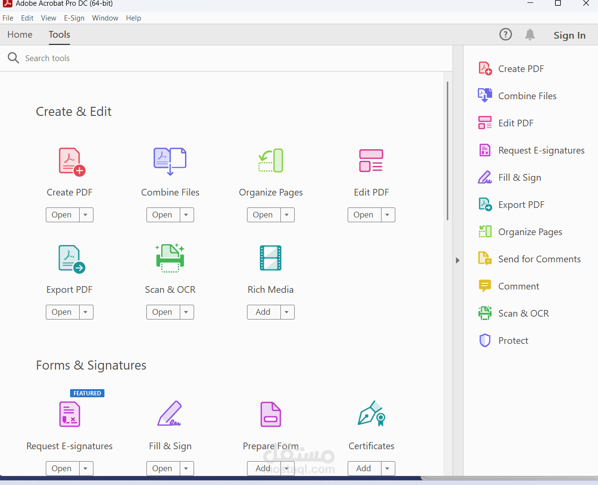Click the tools list vertical scrollbar
The image size is (598, 485).
click(447, 151)
